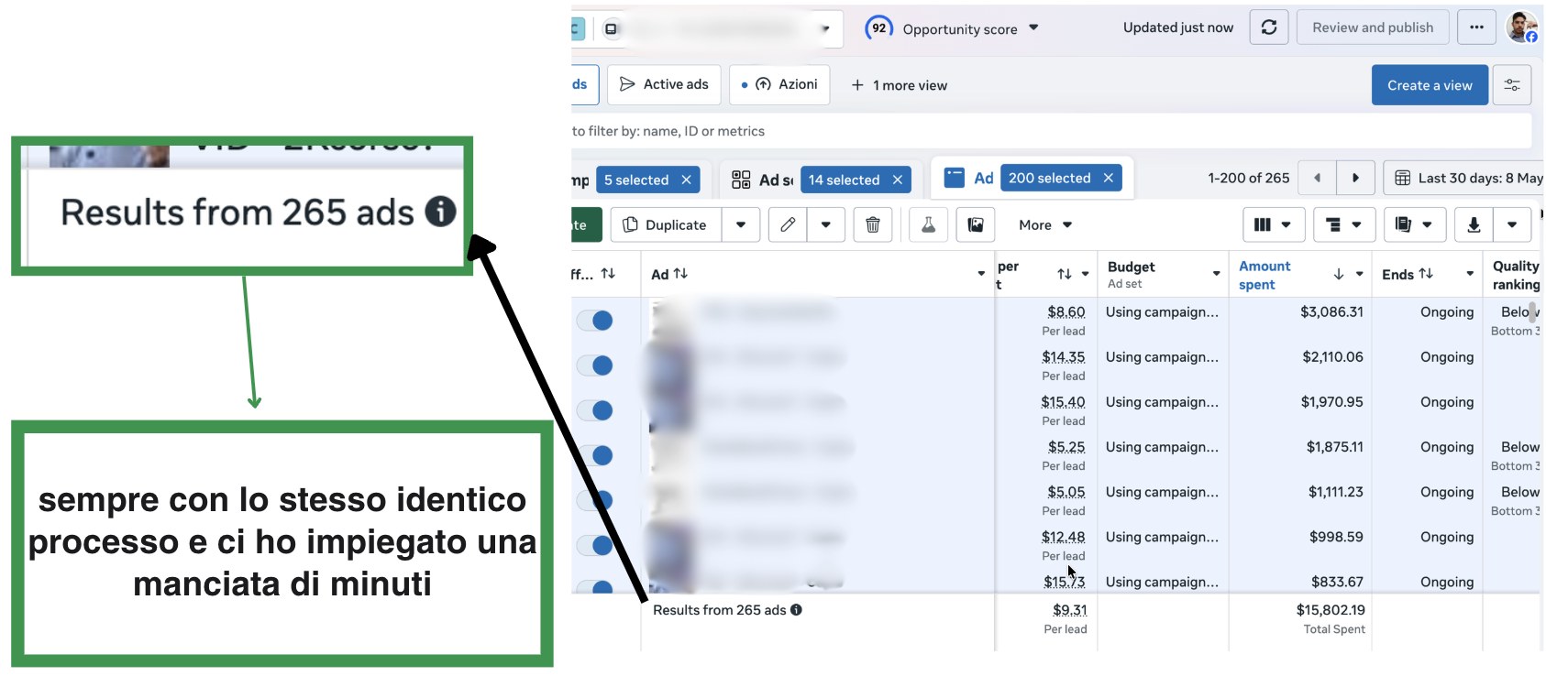Clear the 14 selected ad sets filter
The width and height of the screenshot is (1546, 676).
point(898,180)
